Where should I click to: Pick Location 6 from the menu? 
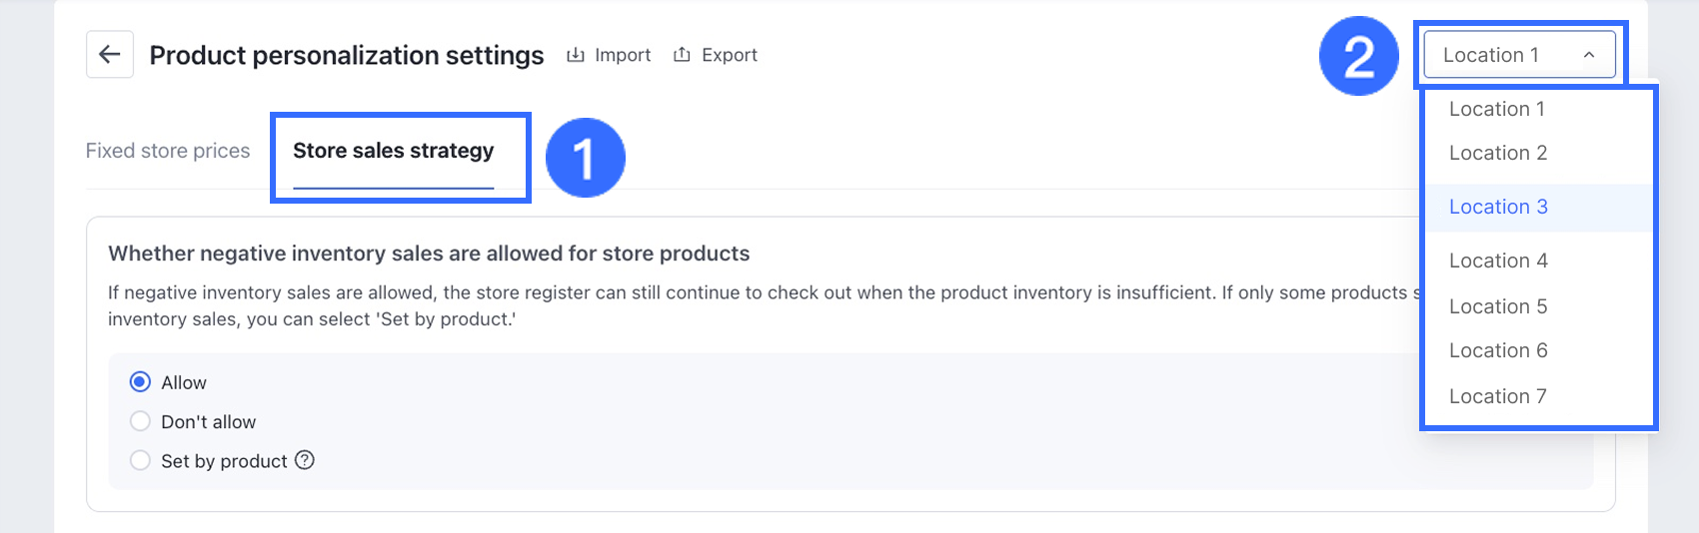click(x=1498, y=350)
